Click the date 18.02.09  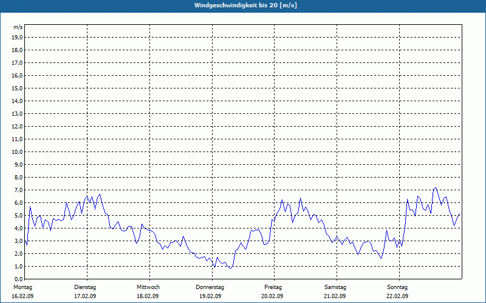tap(148, 296)
